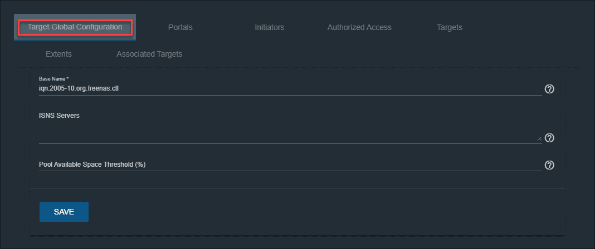Image resolution: width=595 pixels, height=249 pixels.
Task: Grab the ISNS Servers textarea resize handle
Action: tap(539, 140)
